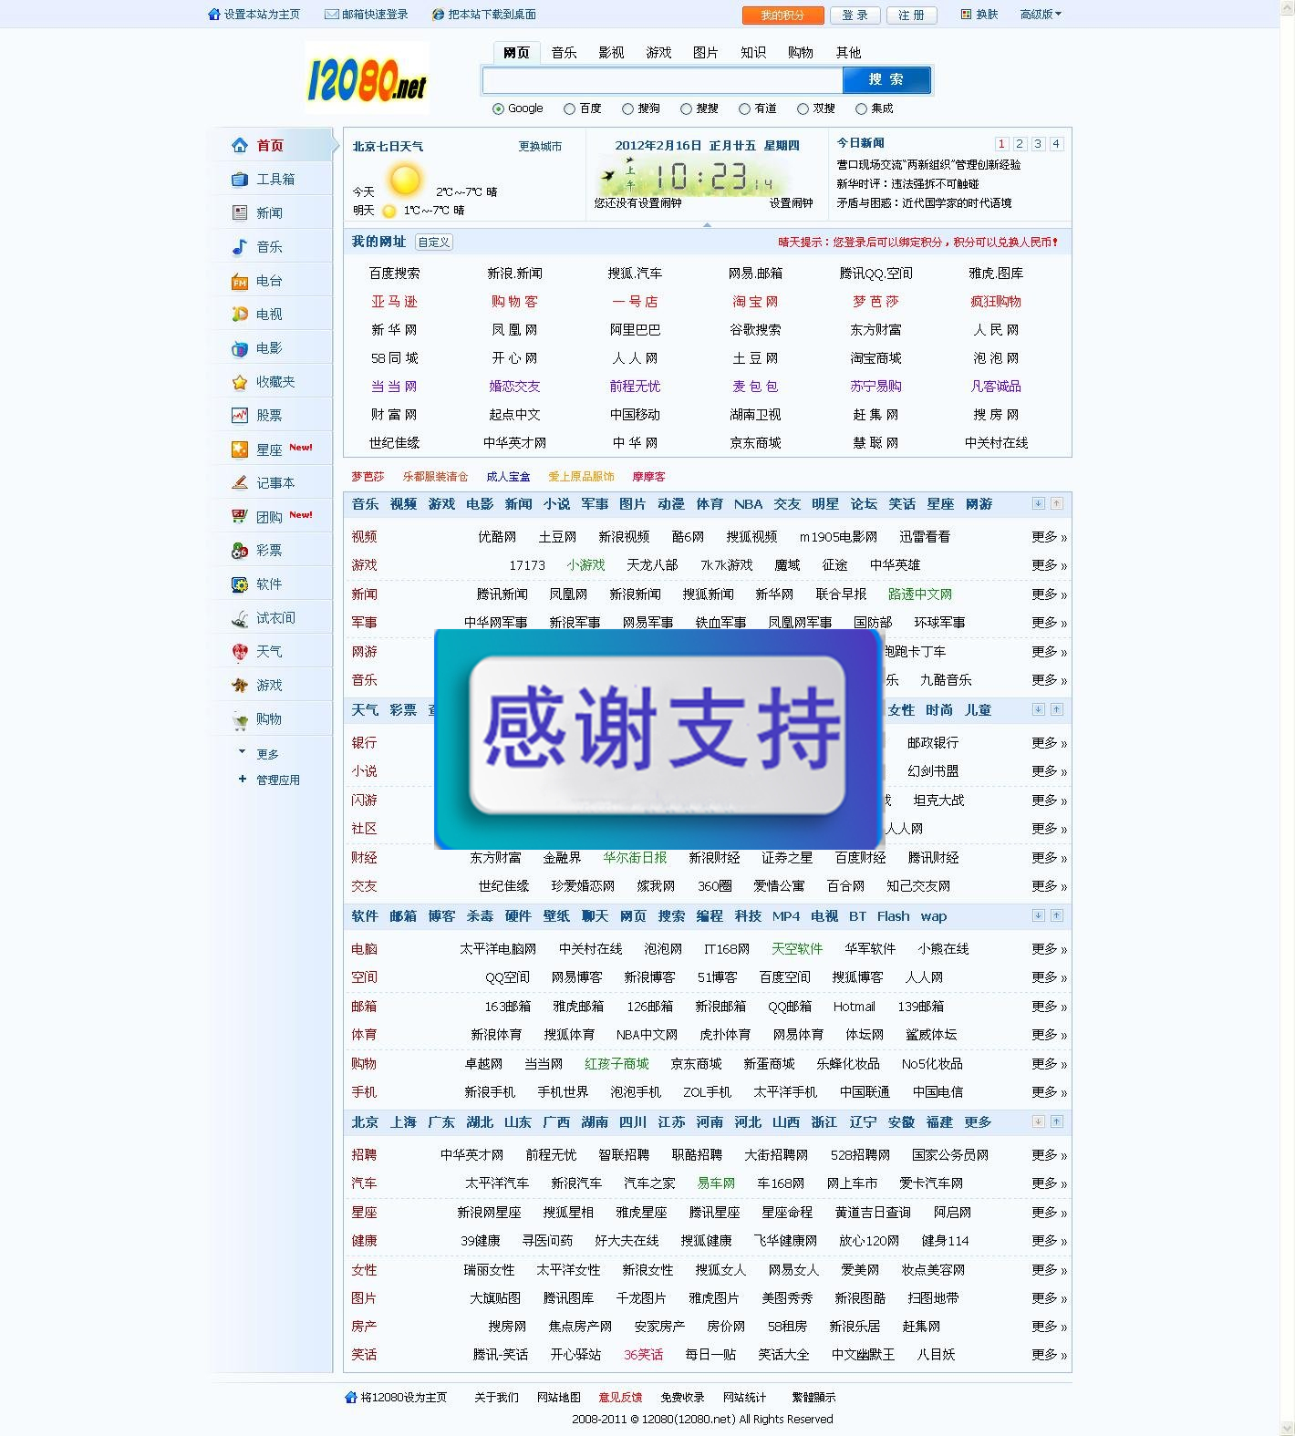Switch to the 知识 search tab

[x=753, y=53]
